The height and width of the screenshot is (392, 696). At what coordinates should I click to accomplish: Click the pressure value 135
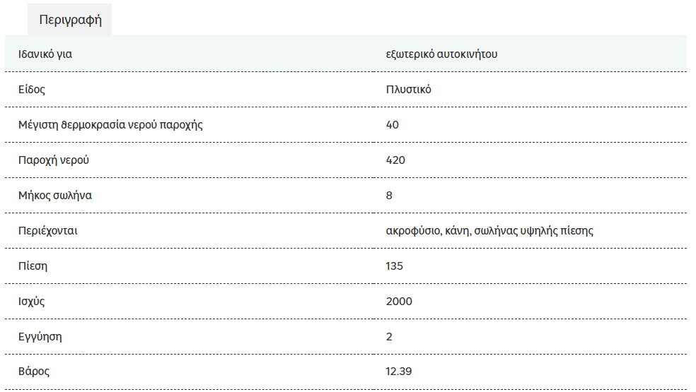coord(394,266)
